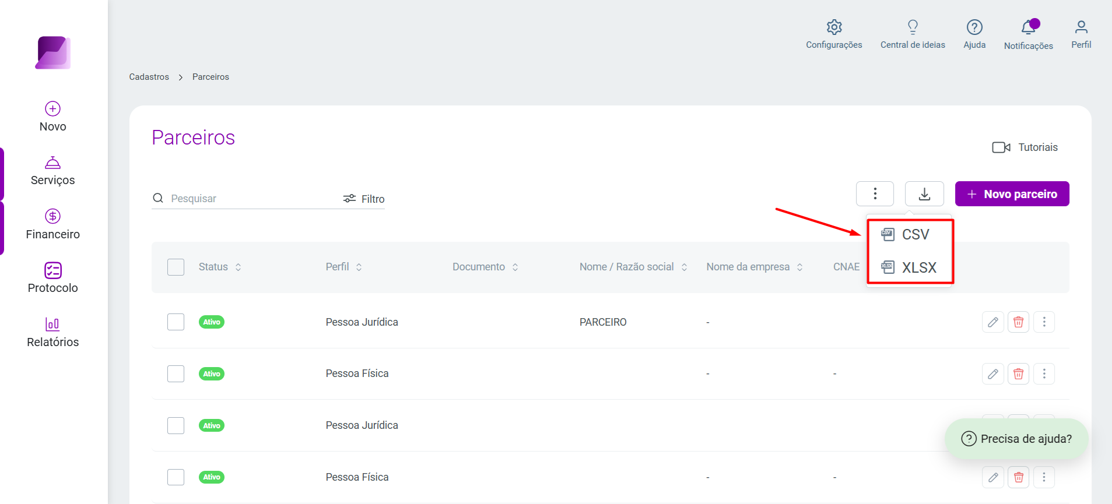Open Central de ideias lightbulb

(x=913, y=34)
